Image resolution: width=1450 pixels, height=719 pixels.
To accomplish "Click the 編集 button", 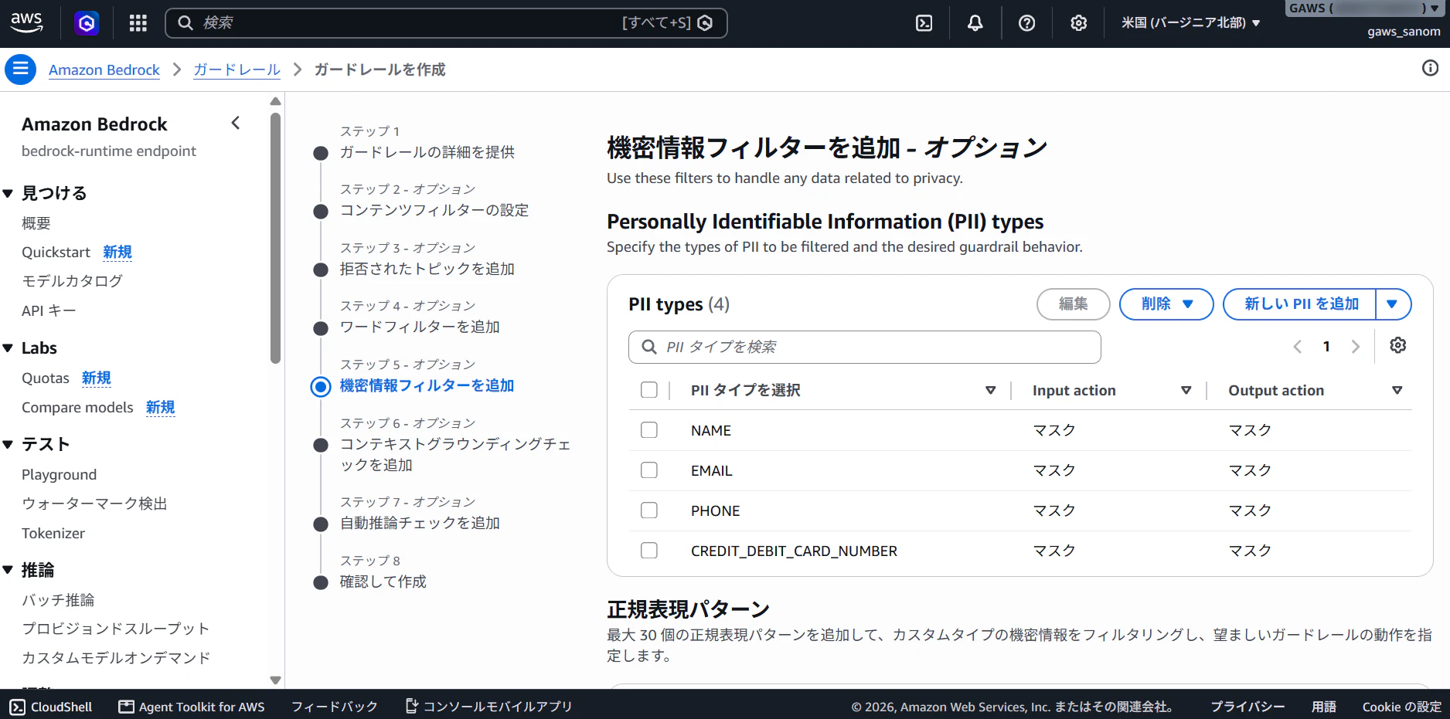I will 1074,304.
